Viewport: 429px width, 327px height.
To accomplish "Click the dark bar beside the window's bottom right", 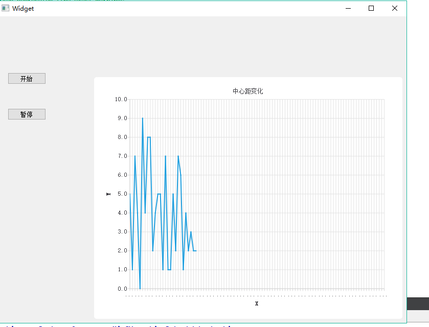I will tap(418, 304).
